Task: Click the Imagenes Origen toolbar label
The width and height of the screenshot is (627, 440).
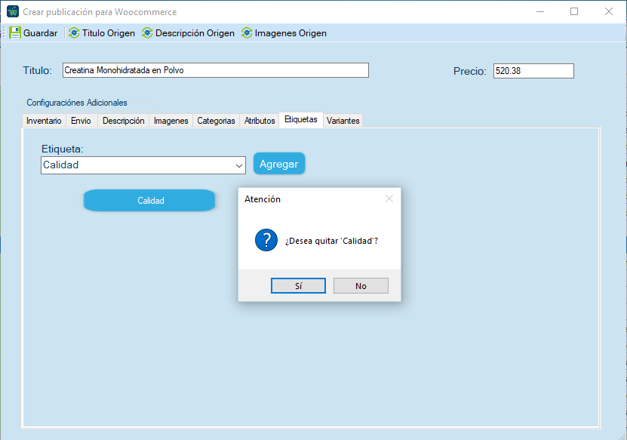Action: (290, 33)
